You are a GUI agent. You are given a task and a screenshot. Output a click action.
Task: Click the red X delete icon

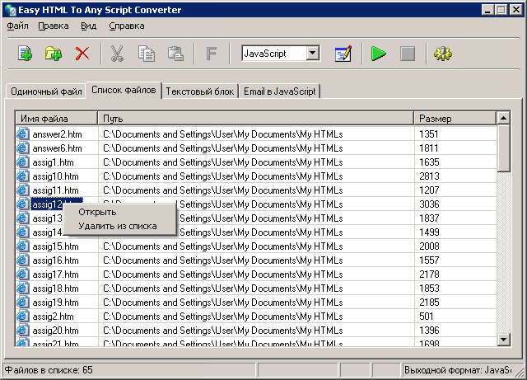point(82,54)
